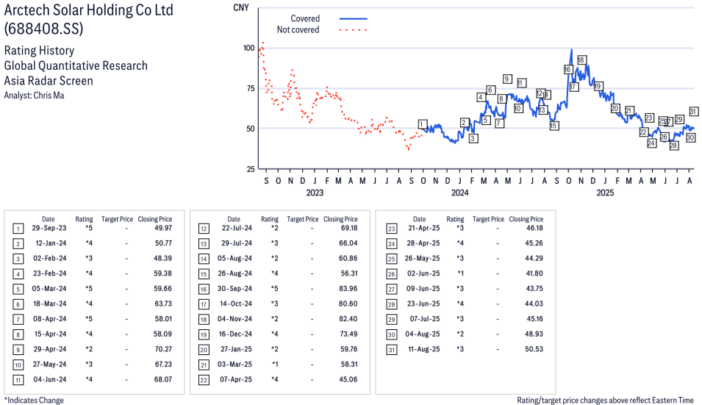
Task: Select chart marker 20 on the graph
Action: 615,108
